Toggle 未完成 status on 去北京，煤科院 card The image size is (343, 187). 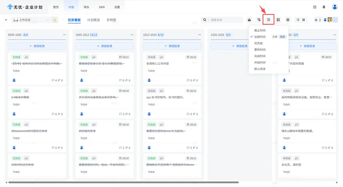(286, 158)
